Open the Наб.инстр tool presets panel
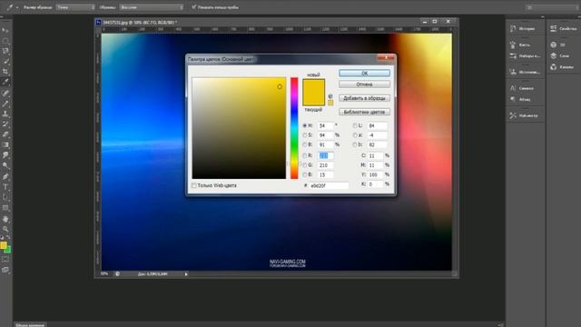Viewport: 581px width, 327px height. (x=523, y=115)
